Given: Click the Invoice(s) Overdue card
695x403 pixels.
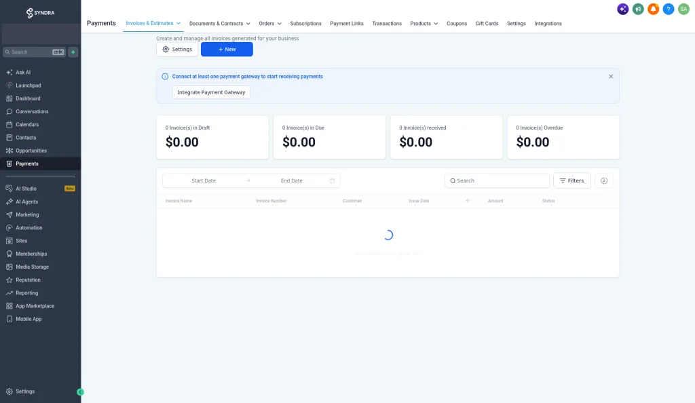Looking at the screenshot, I should (x=563, y=137).
